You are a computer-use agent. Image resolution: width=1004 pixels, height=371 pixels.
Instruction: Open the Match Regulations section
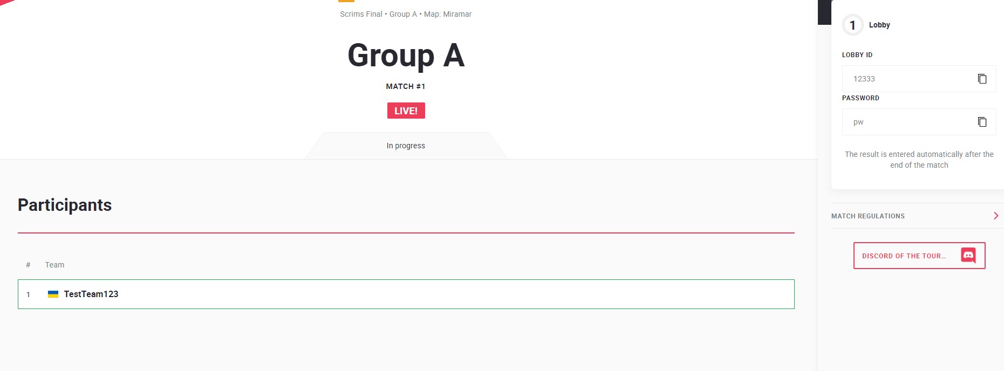917,216
